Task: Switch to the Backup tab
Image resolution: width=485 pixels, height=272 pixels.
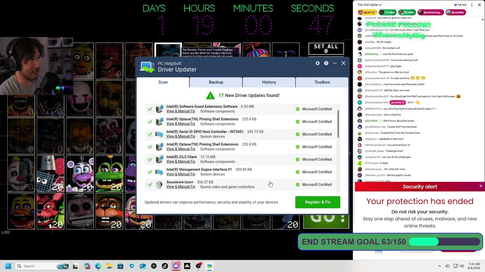Action: [216, 82]
